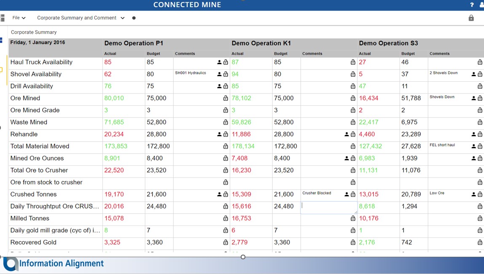
Task: Click lock icon for K1 Haul Truck Availability
Action: pyautogui.click(x=353, y=62)
